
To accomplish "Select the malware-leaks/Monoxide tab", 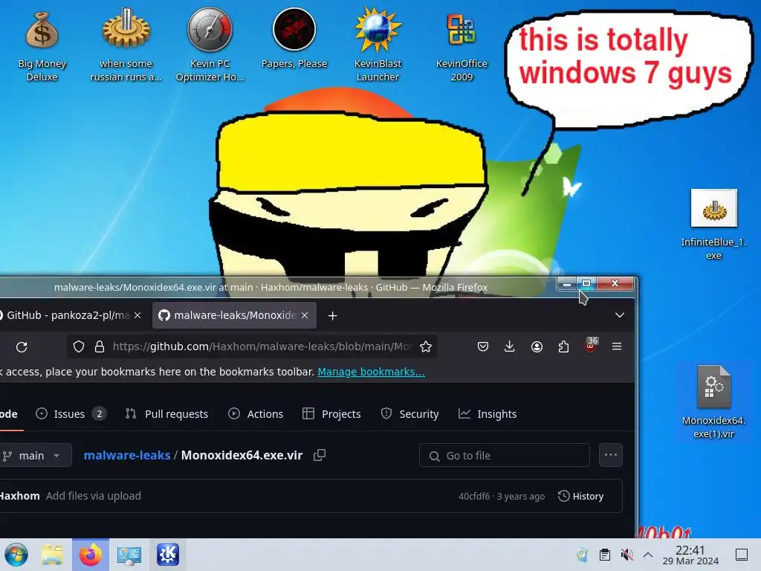I will tap(234, 315).
